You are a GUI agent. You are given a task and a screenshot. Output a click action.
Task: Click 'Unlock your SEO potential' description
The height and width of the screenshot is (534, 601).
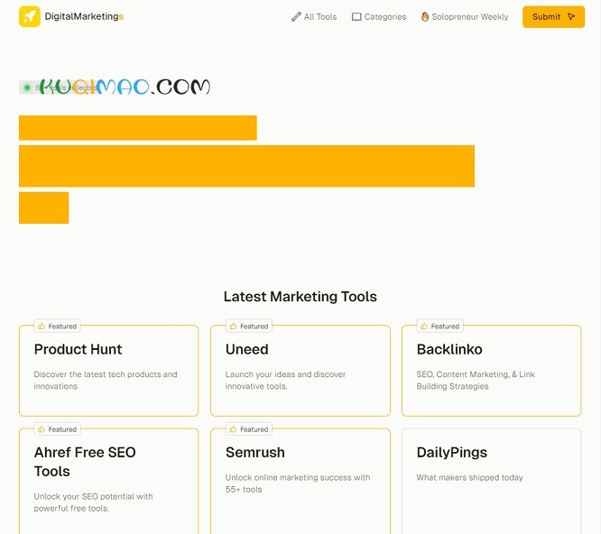click(x=93, y=502)
